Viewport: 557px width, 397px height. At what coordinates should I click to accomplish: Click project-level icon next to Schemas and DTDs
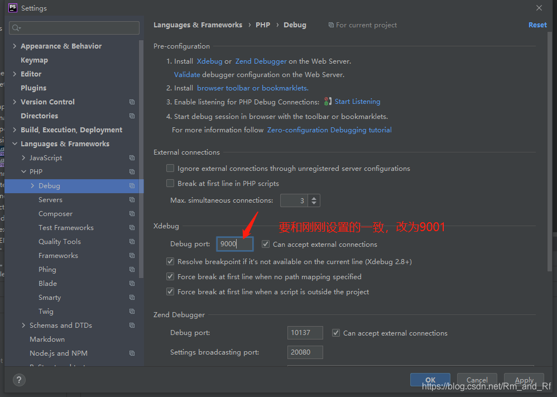tap(132, 325)
